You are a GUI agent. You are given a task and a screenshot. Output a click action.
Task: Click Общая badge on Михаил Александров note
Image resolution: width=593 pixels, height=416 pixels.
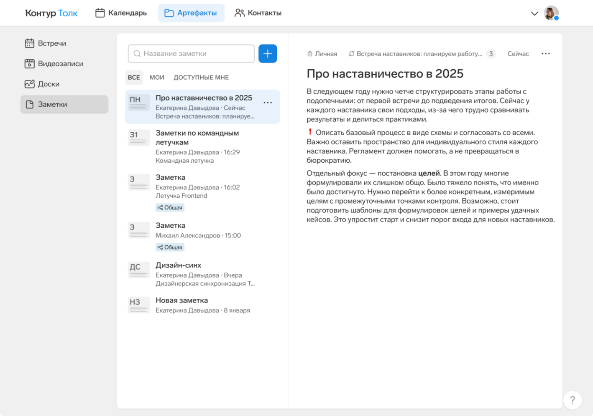coord(170,247)
